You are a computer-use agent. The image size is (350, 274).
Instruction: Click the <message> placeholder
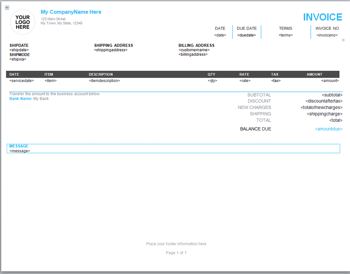20,151
